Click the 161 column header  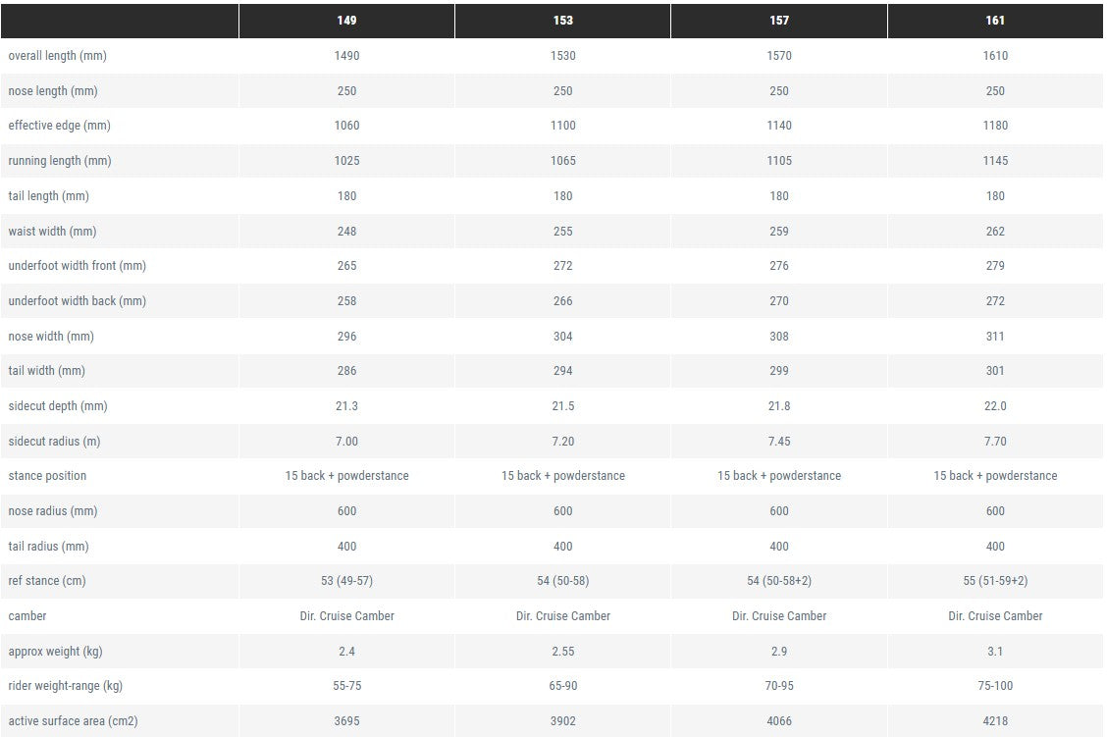coord(995,21)
